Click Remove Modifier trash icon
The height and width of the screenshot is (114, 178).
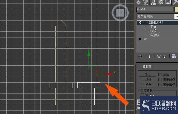165,56
